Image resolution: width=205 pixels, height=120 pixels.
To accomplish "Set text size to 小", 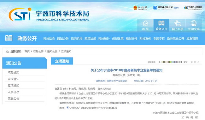I will coord(198,62).
